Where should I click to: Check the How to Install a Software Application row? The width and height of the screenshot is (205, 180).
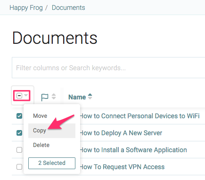[x=19, y=150]
